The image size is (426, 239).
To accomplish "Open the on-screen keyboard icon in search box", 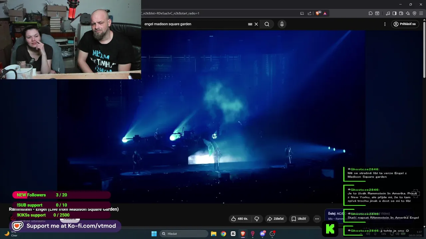I will point(250,24).
